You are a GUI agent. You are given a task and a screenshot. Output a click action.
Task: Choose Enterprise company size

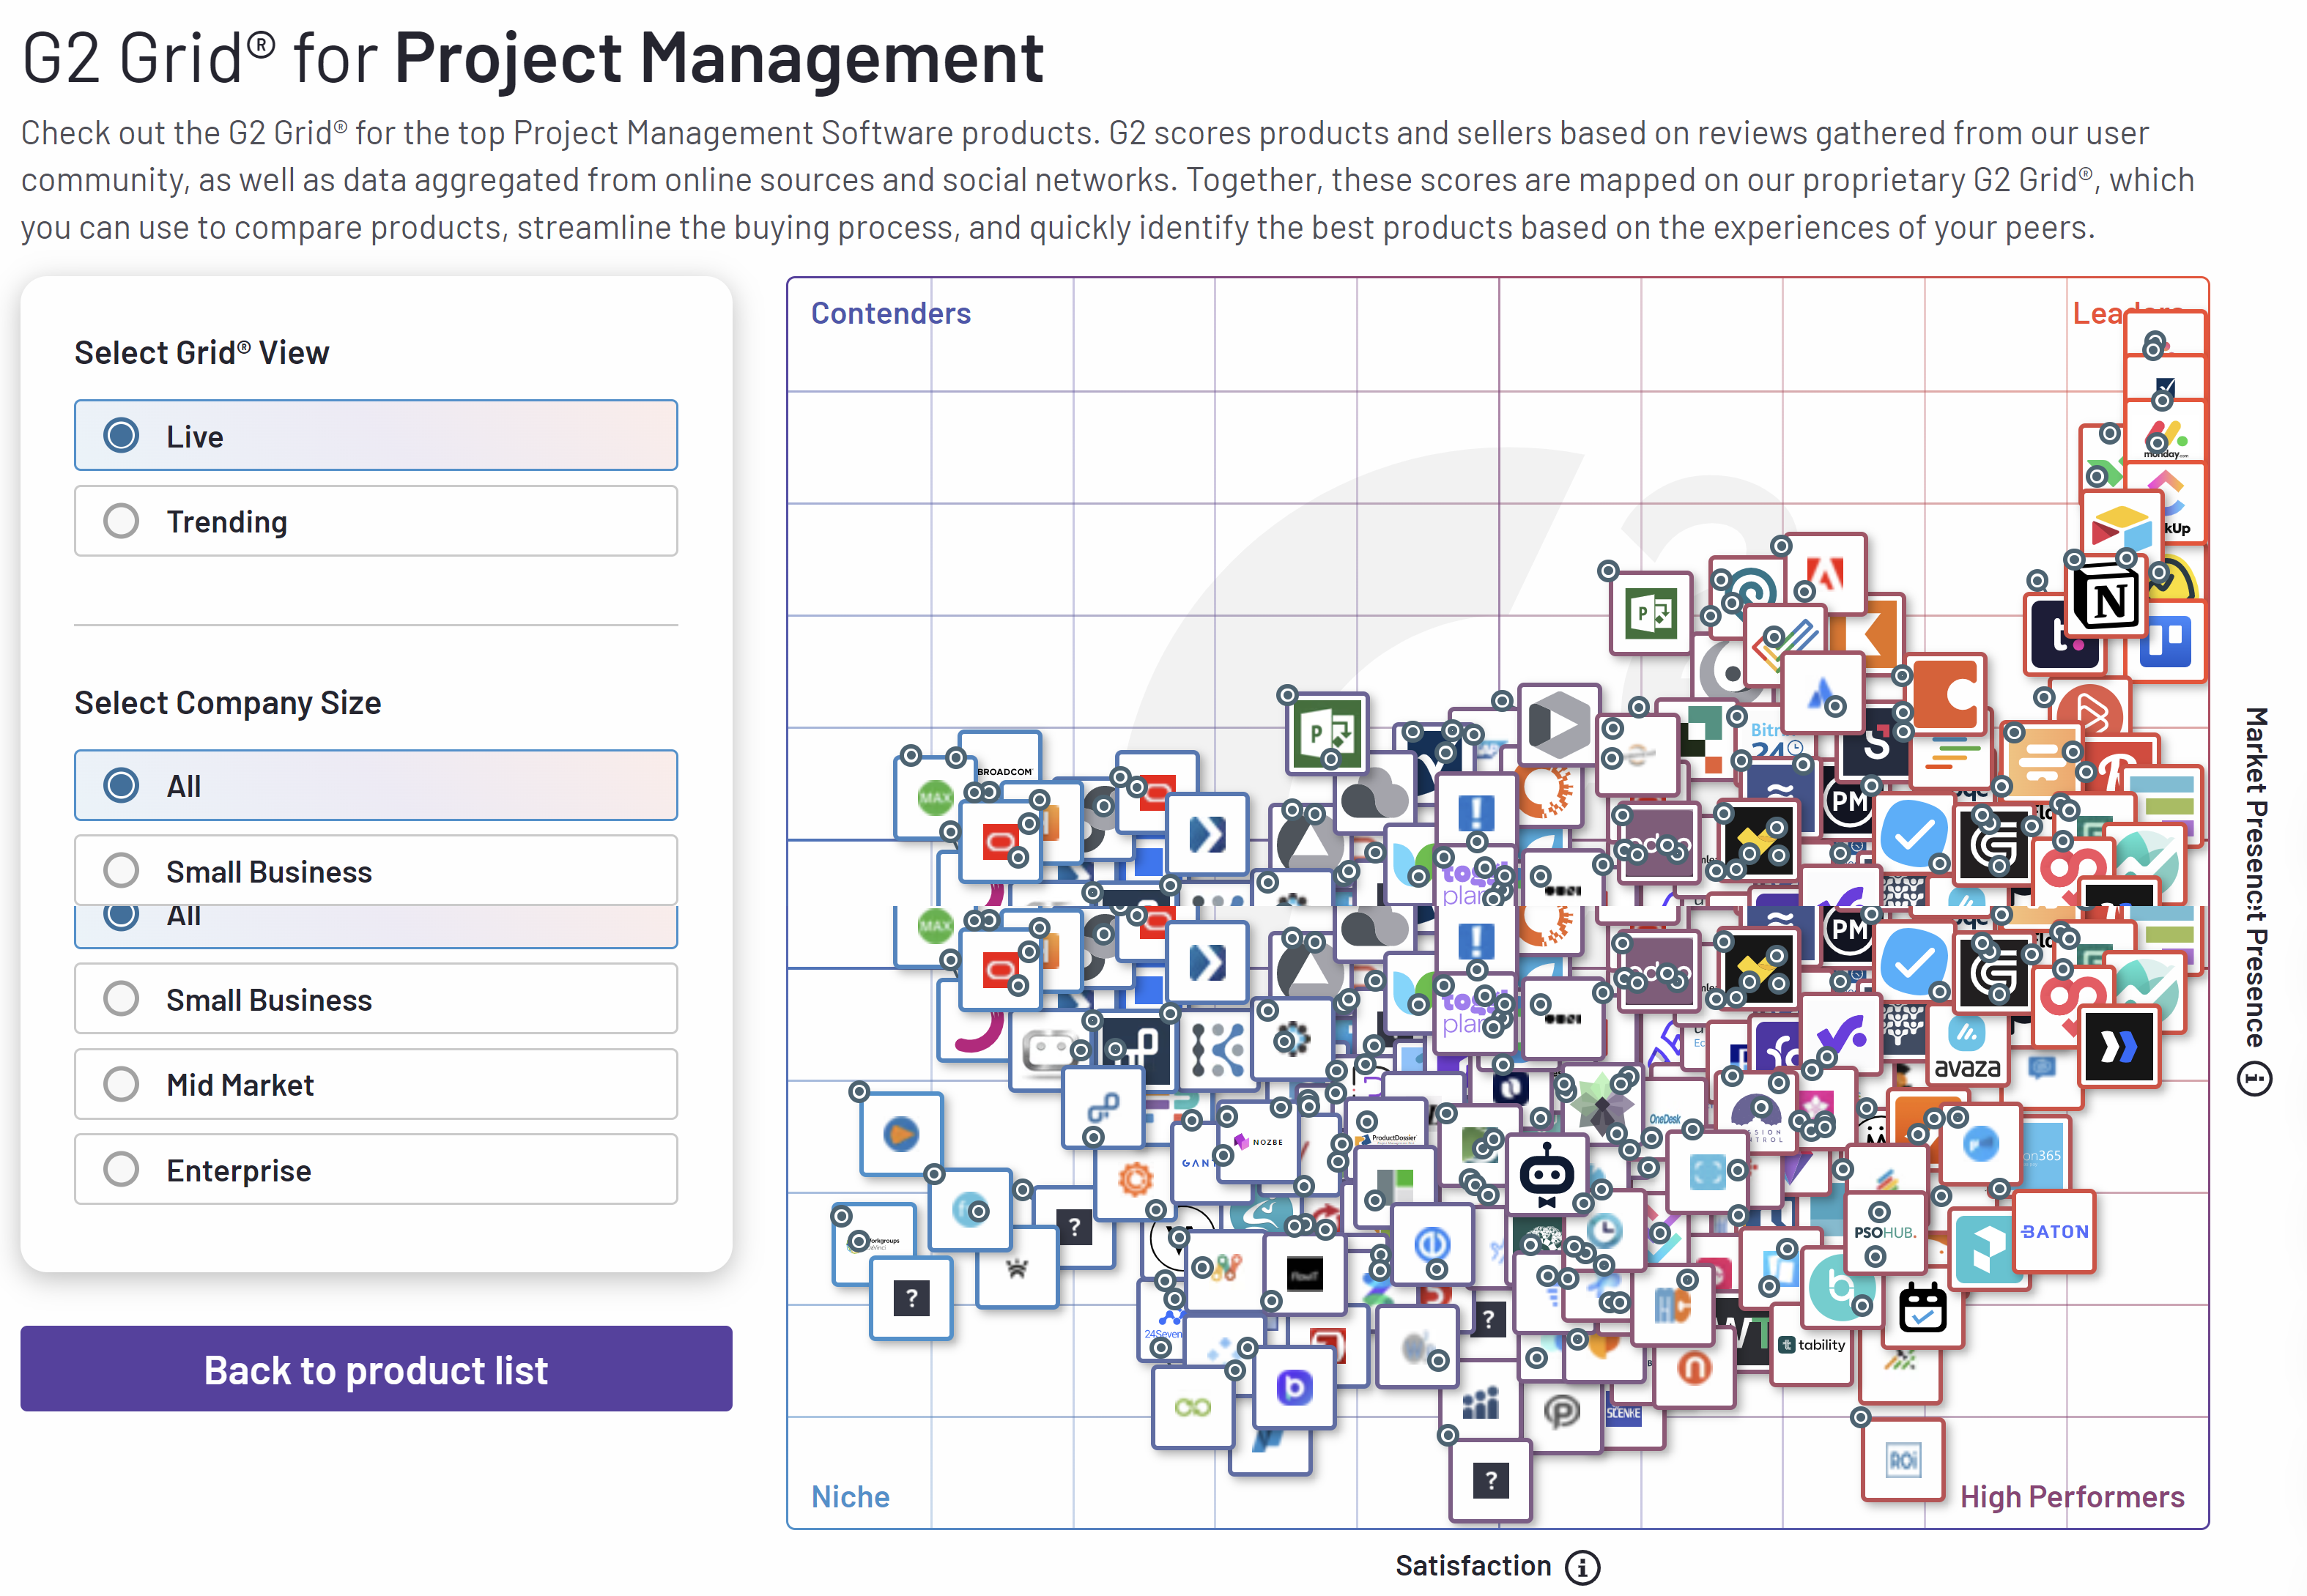[x=376, y=1170]
